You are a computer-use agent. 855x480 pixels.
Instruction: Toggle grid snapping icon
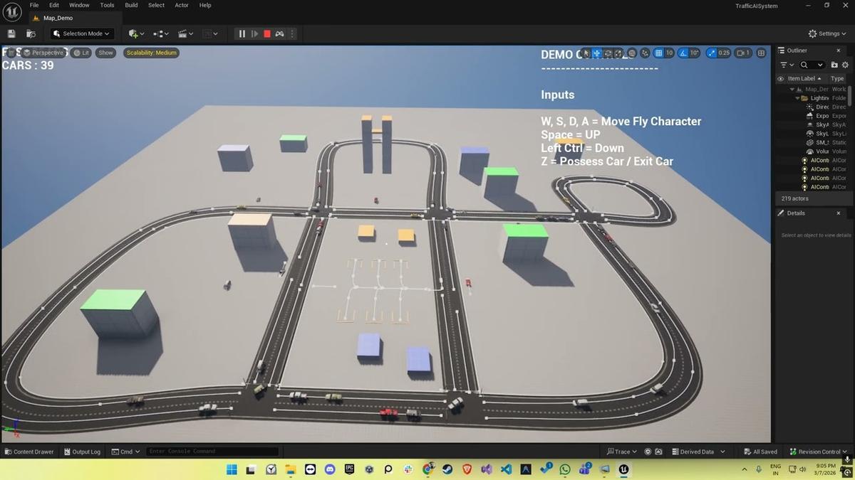click(658, 53)
